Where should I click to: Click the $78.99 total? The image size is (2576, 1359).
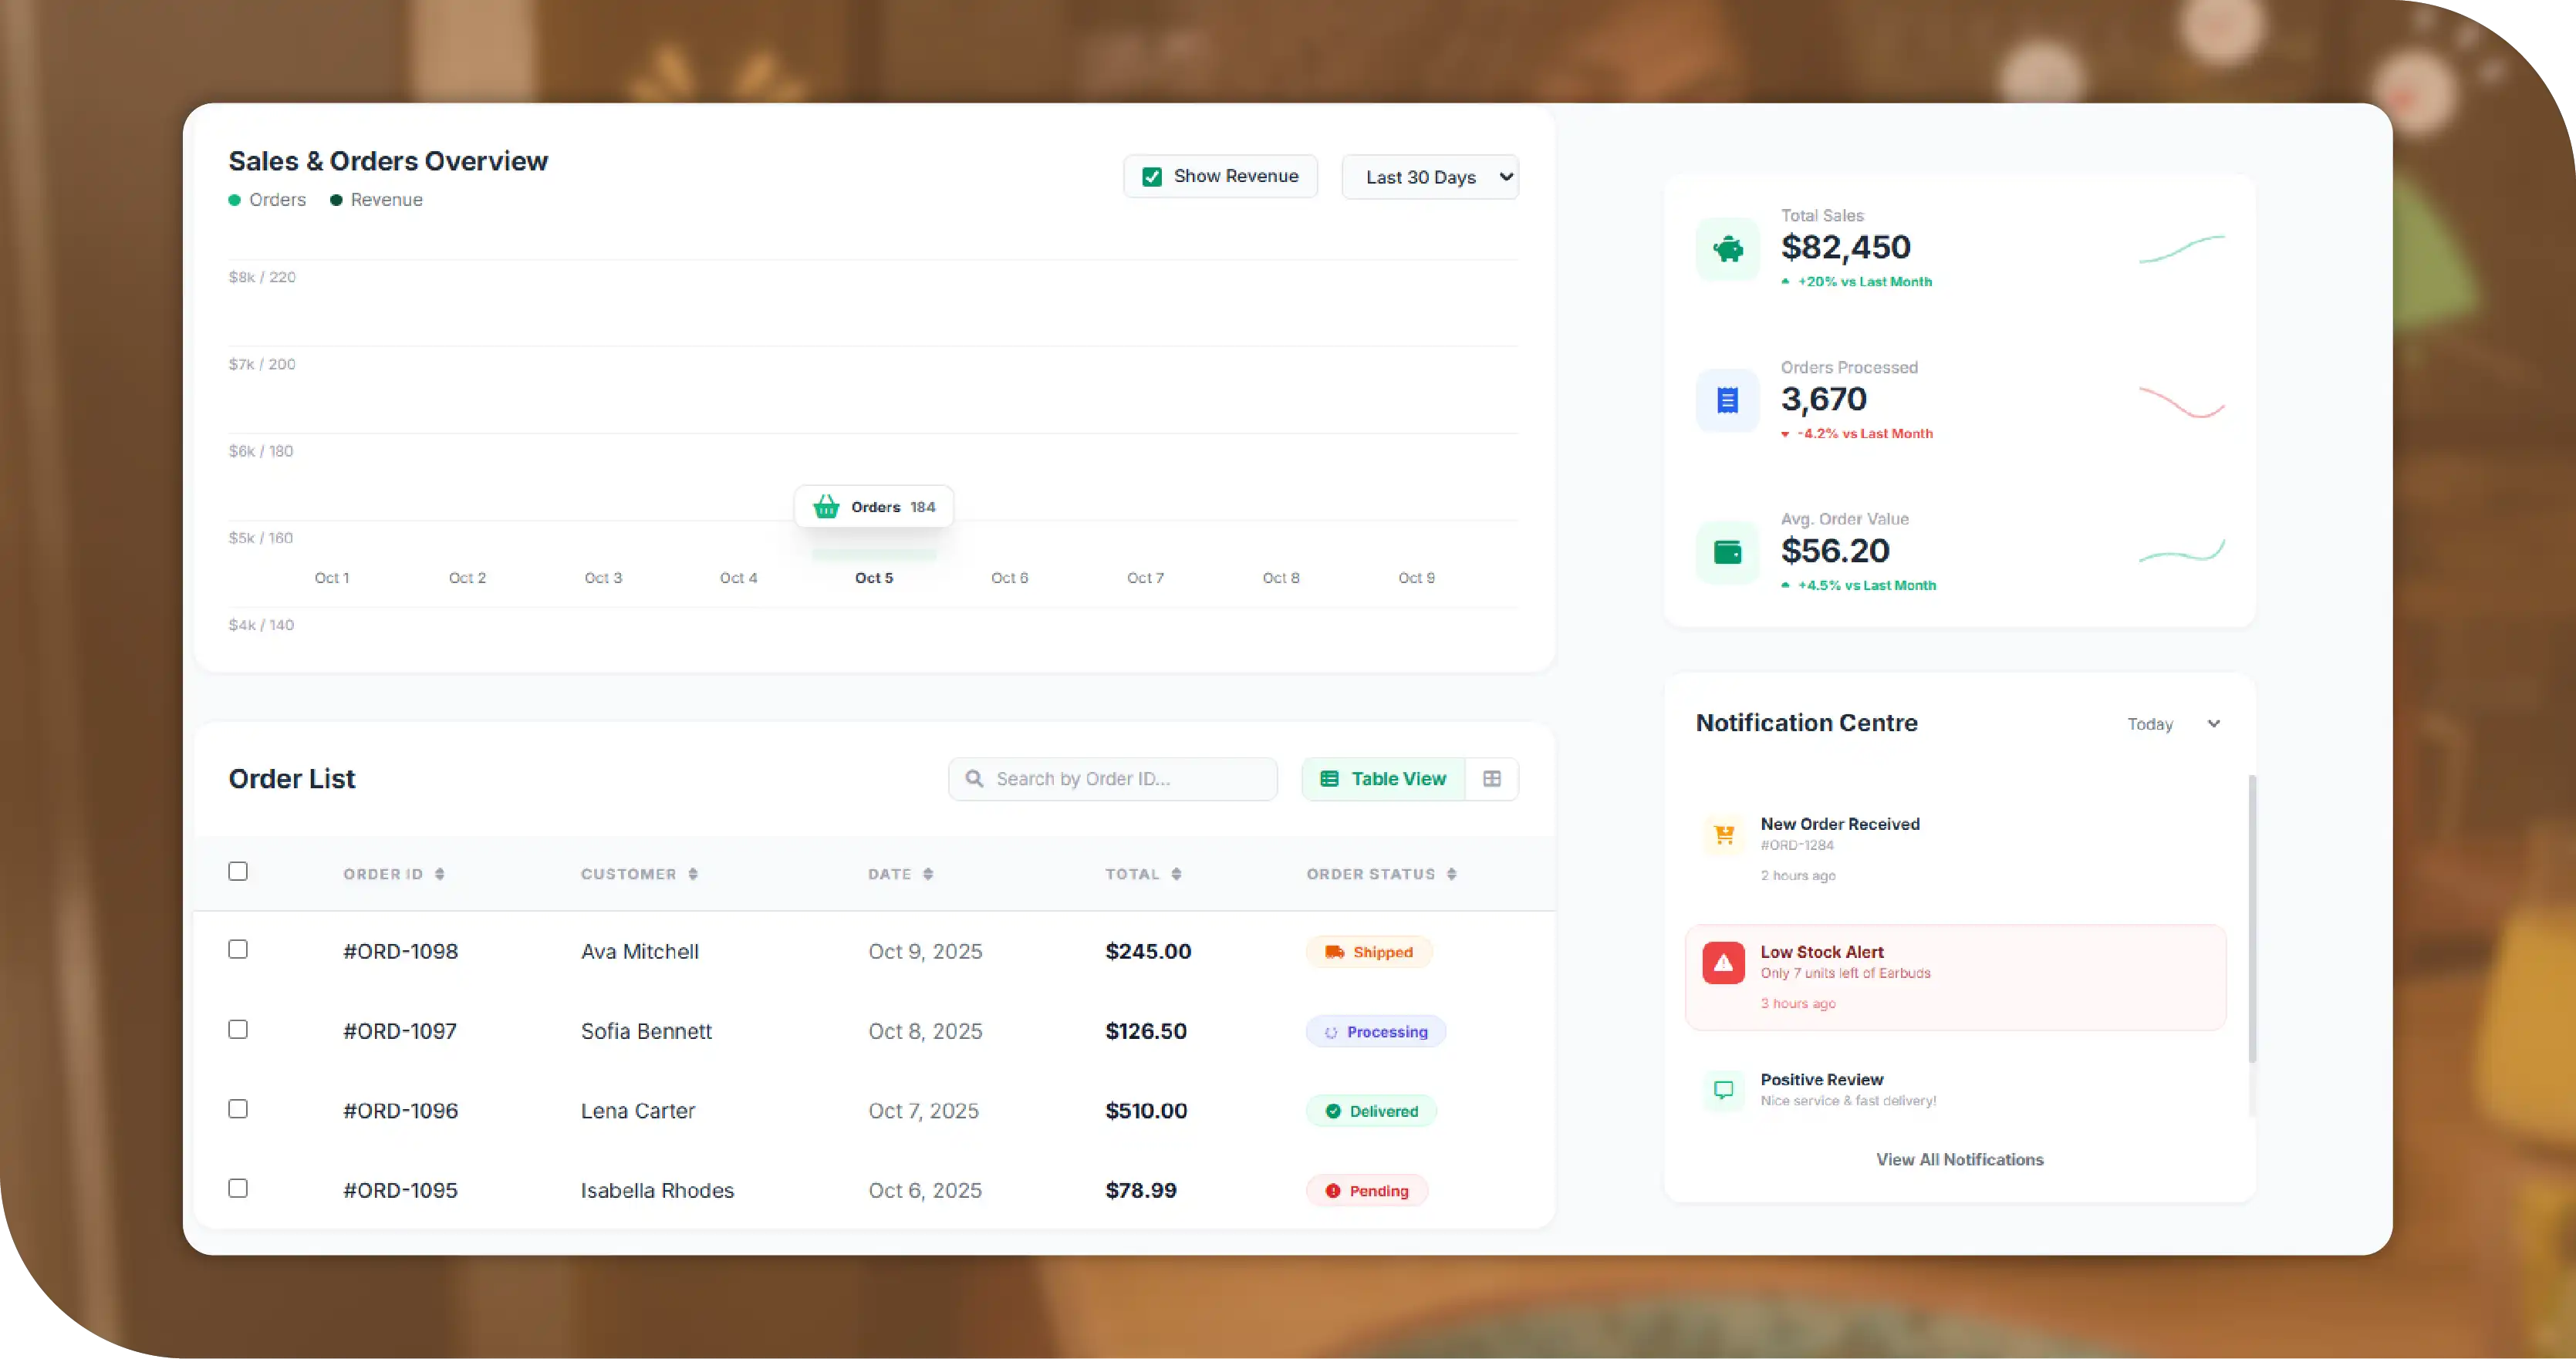pos(1141,1191)
